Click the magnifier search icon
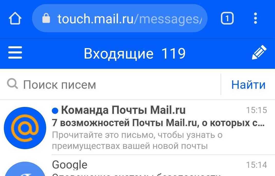This screenshot has width=275, height=176. 13,84
